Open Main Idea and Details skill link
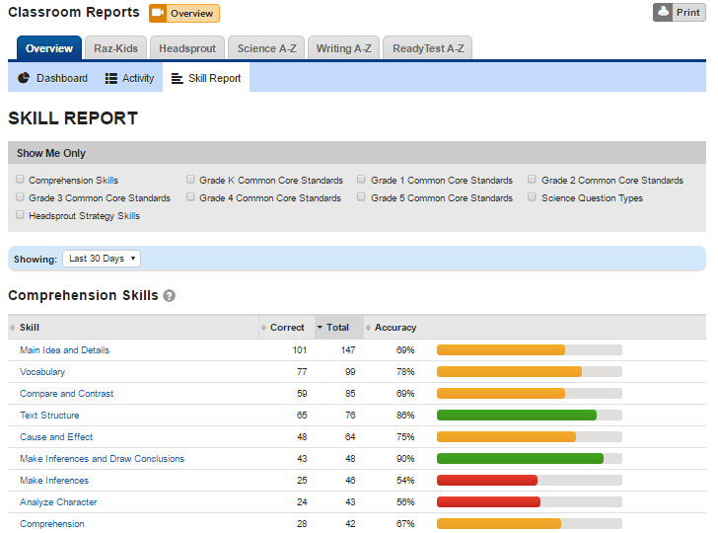The width and height of the screenshot is (718, 533). click(x=64, y=350)
